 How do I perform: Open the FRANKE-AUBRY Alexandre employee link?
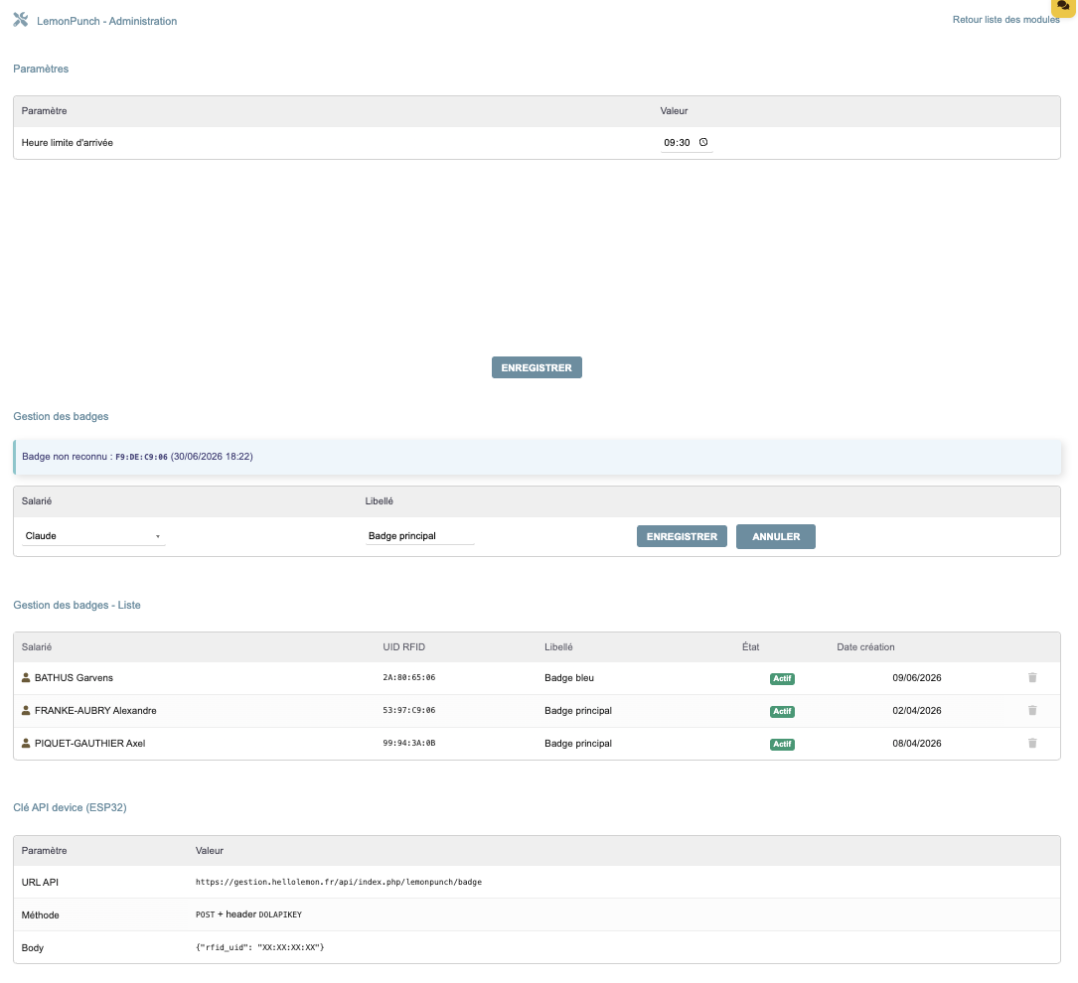(x=95, y=710)
